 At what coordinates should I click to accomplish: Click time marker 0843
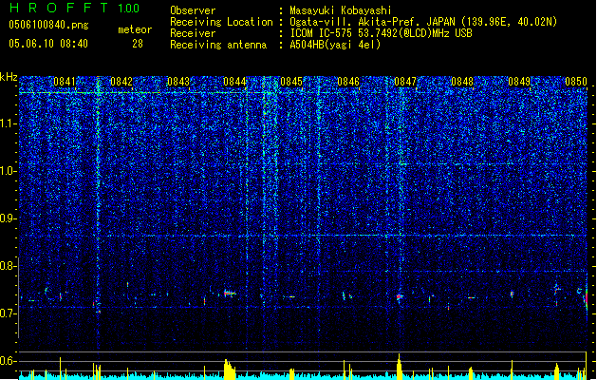pyautogui.click(x=178, y=82)
